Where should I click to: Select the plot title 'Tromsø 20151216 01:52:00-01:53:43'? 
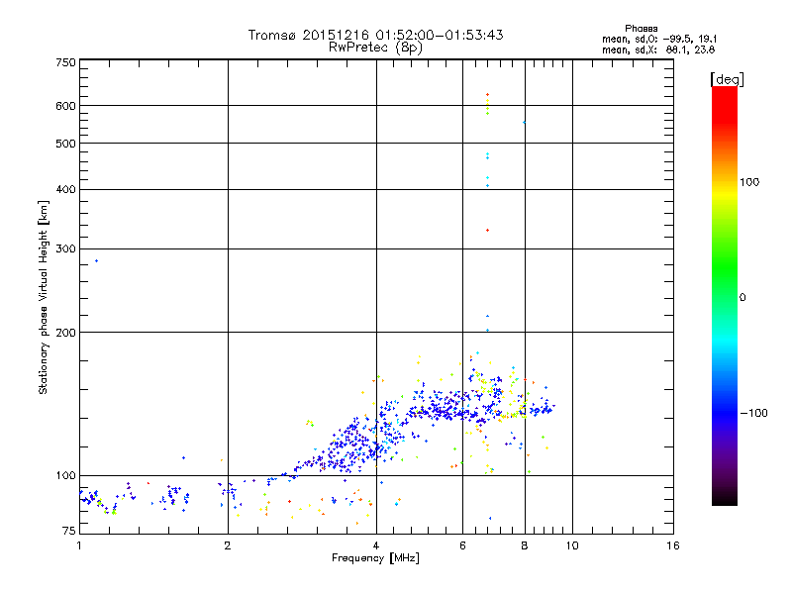click(375, 35)
